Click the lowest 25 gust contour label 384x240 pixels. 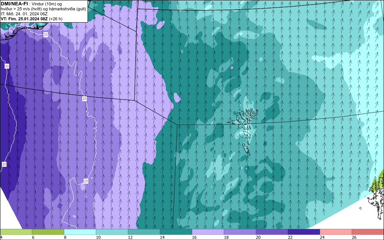86,181
